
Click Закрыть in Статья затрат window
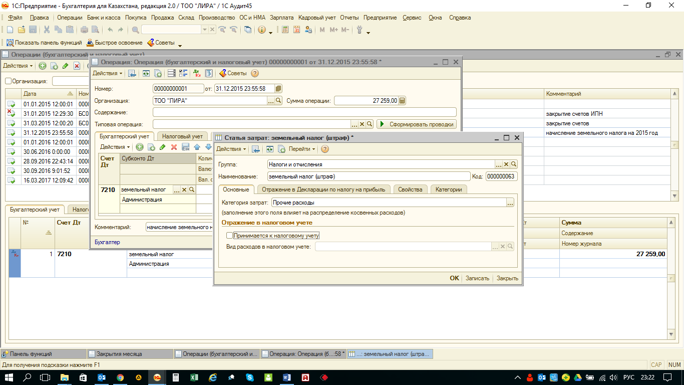(507, 278)
